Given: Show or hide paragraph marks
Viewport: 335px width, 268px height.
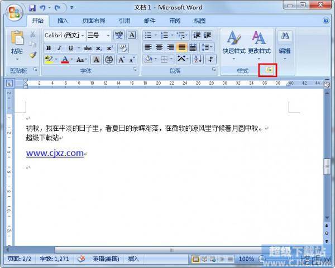Looking at the screenshot, I should [x=210, y=59].
